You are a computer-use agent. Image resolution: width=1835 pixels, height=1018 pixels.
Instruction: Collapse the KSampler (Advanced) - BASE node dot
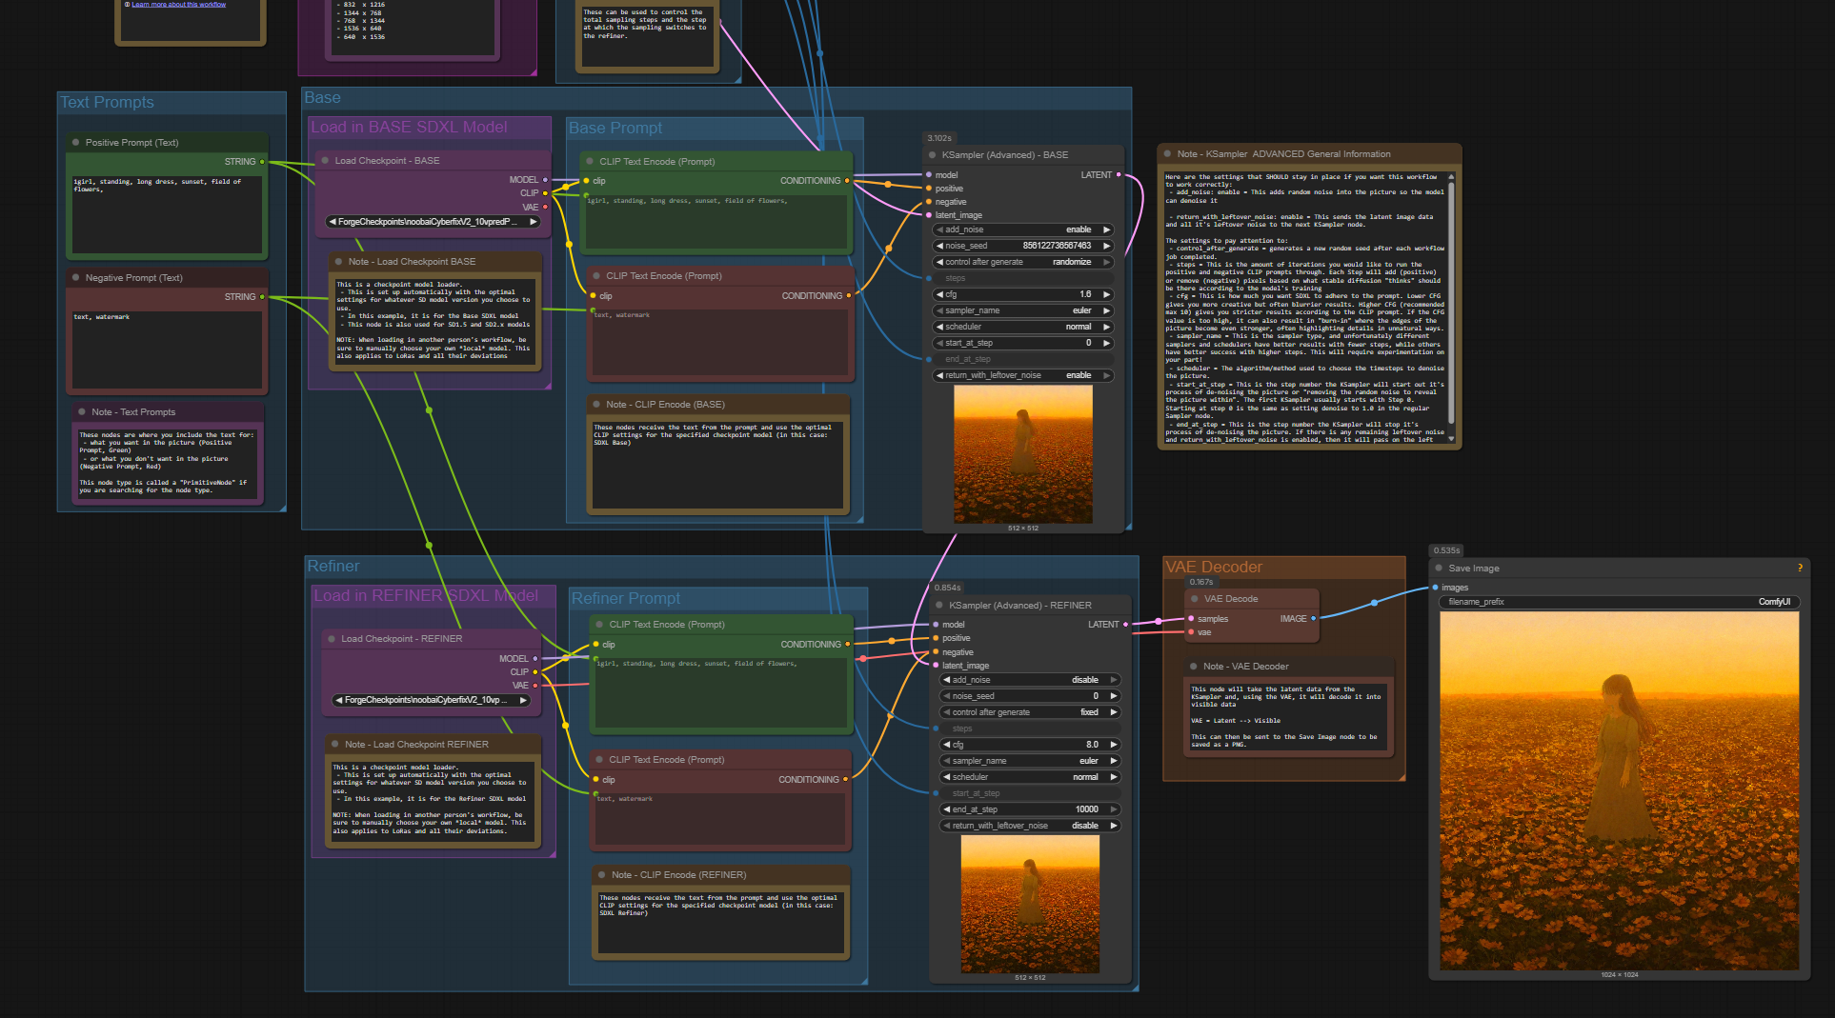(932, 155)
